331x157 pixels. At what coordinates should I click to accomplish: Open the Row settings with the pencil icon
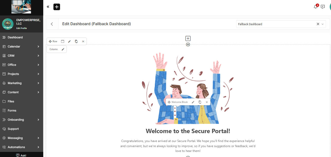(x=69, y=41)
